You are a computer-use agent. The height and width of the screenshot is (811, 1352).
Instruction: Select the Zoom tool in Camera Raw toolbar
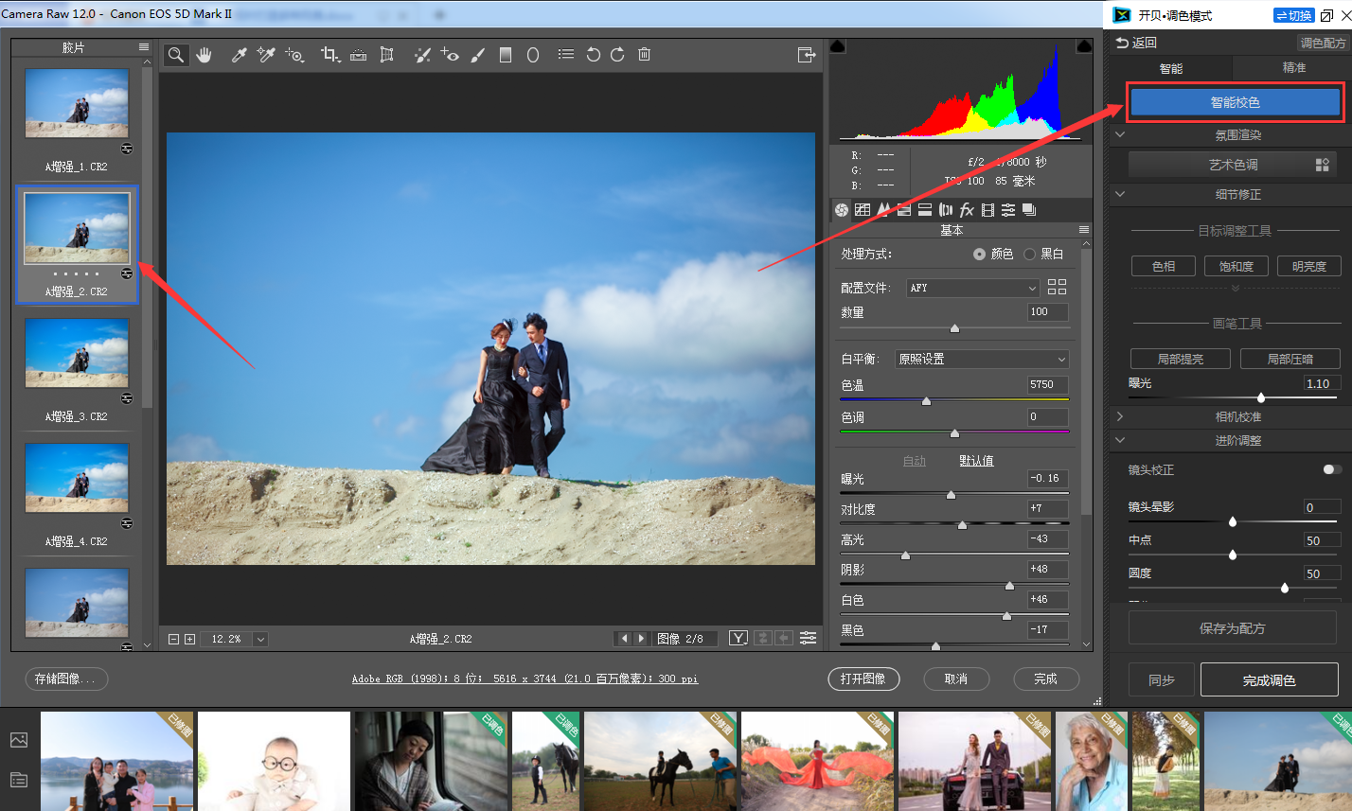(x=175, y=55)
